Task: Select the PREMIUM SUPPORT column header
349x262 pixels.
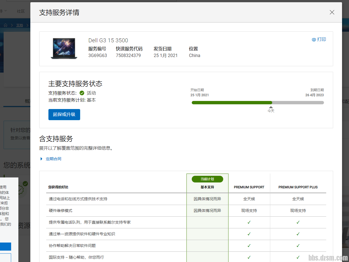Action: tap(249, 187)
